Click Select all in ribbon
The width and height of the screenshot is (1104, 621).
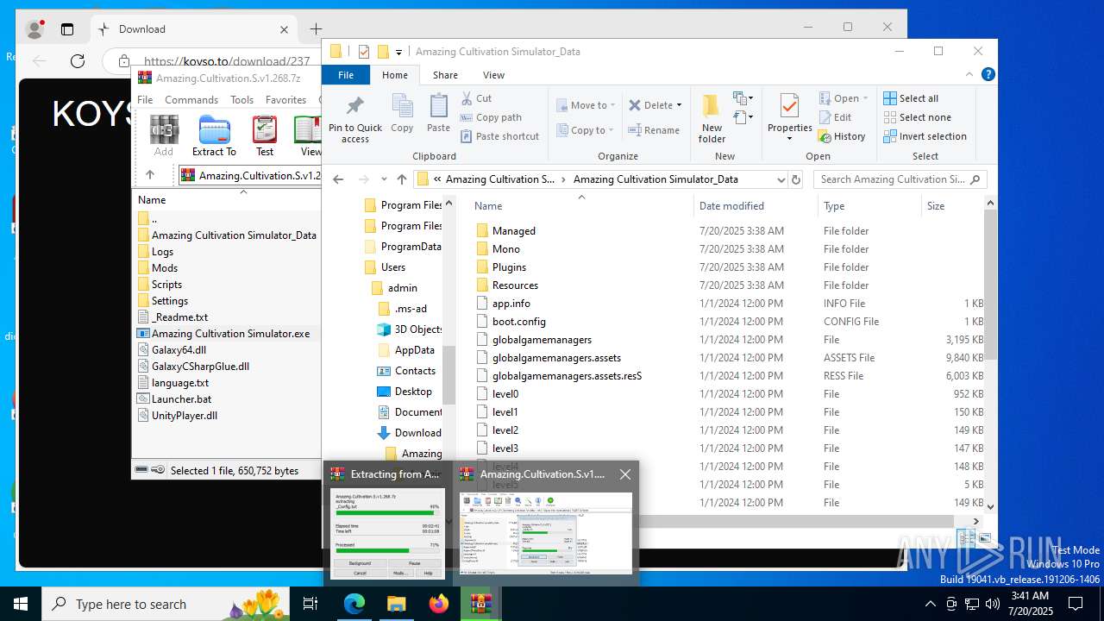point(911,98)
